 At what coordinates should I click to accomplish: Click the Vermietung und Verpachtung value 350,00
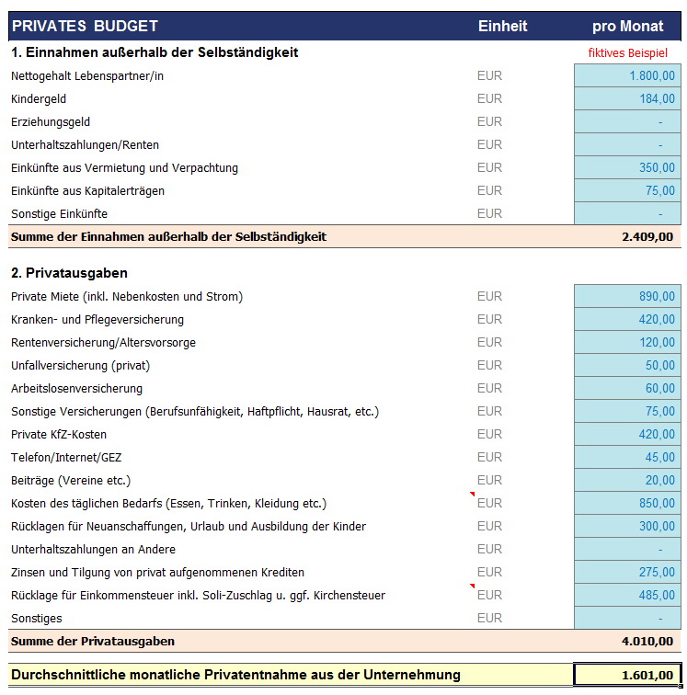tap(627, 167)
